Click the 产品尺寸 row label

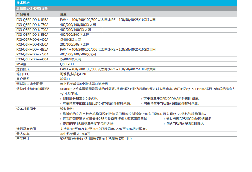pos(23,139)
